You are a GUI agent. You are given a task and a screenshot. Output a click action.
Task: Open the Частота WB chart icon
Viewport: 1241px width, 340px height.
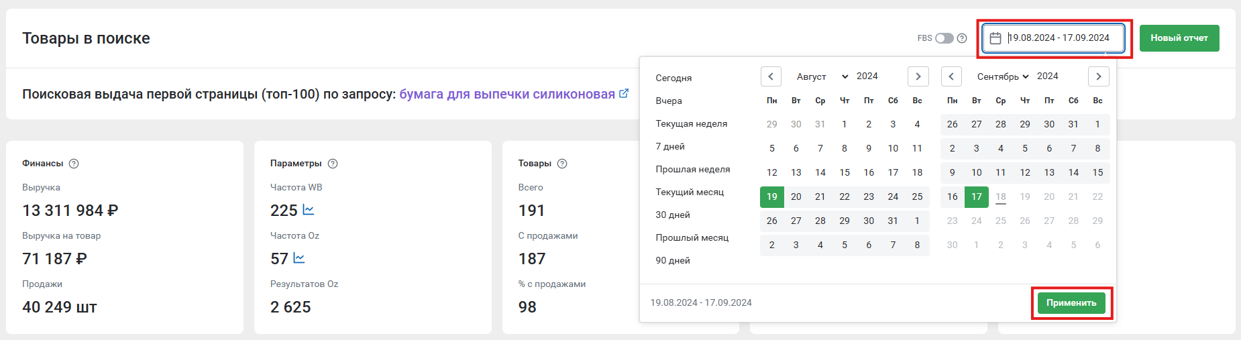click(x=309, y=210)
